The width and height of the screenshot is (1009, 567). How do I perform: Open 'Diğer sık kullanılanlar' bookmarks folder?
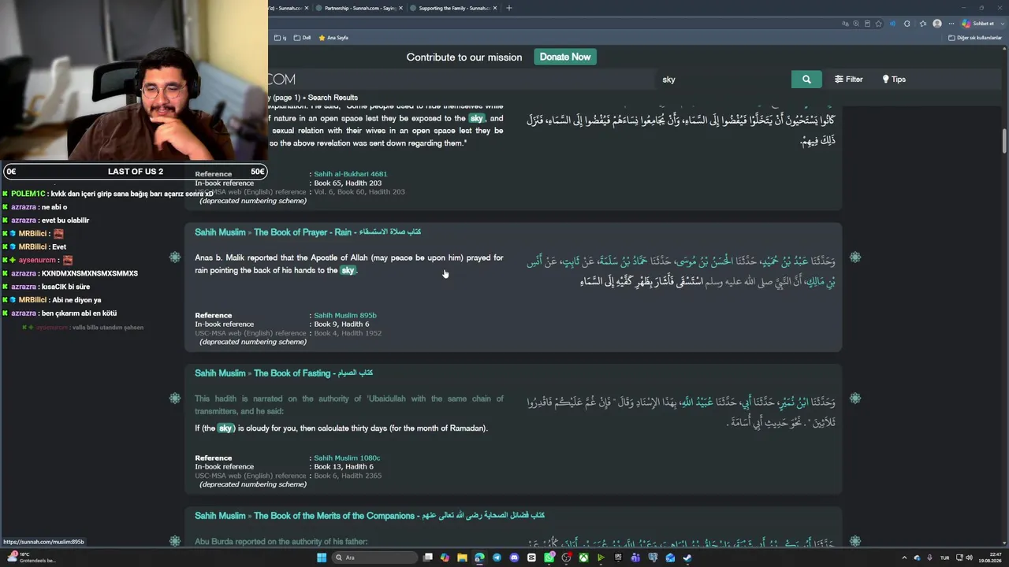pos(975,38)
